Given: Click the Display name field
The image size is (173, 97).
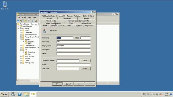Looking at the screenshot, I should (74, 46).
